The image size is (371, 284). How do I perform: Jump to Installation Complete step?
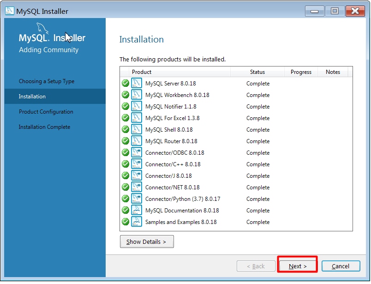[44, 127]
